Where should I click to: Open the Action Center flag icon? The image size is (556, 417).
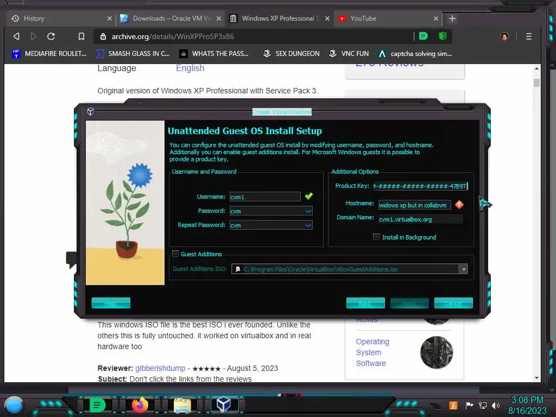(469, 405)
